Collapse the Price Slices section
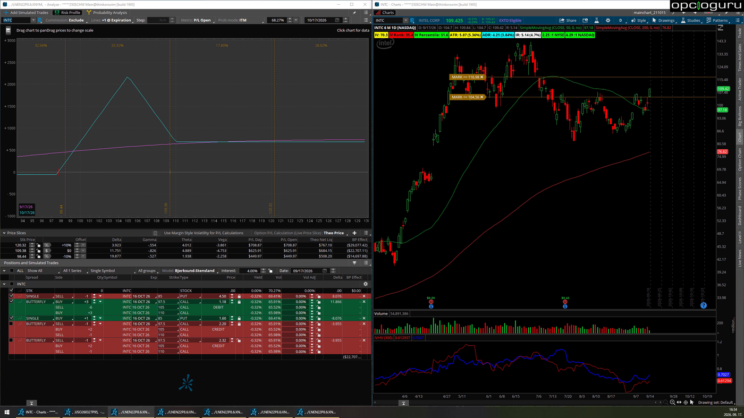This screenshot has width=744, height=418. point(4,233)
